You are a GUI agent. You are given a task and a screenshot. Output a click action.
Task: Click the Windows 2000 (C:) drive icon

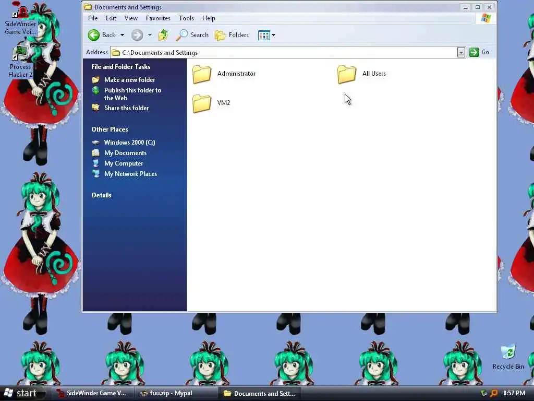96,143
